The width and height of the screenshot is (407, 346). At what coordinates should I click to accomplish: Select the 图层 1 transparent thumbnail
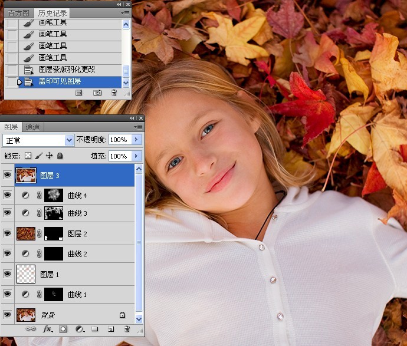pos(26,274)
